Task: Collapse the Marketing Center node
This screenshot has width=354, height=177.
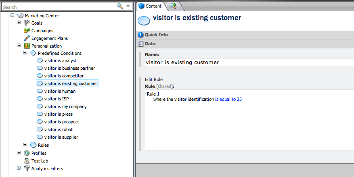Action: tap(13, 15)
